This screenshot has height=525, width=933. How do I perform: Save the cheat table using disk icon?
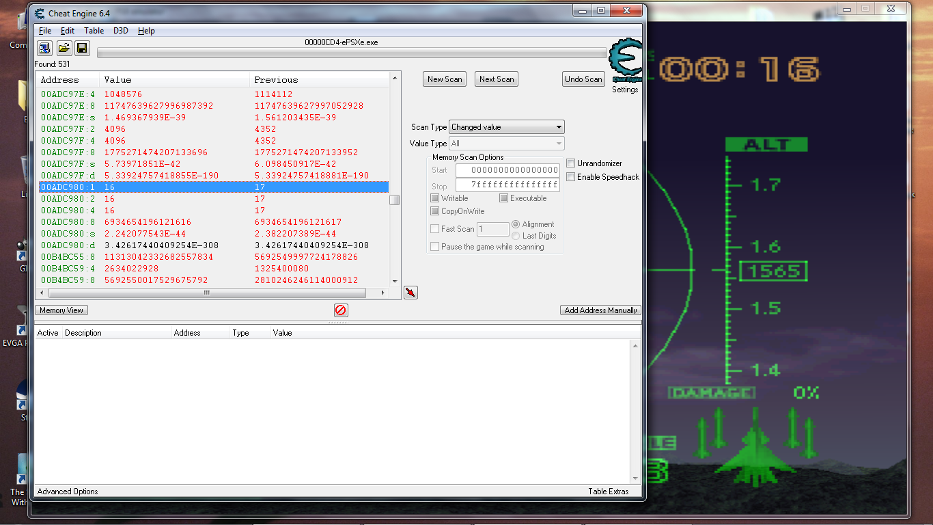(x=82, y=48)
